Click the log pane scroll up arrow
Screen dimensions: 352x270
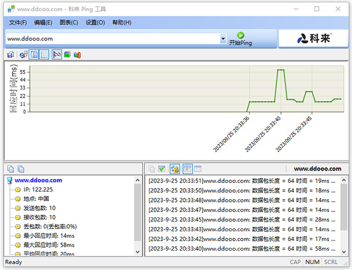tap(344, 180)
